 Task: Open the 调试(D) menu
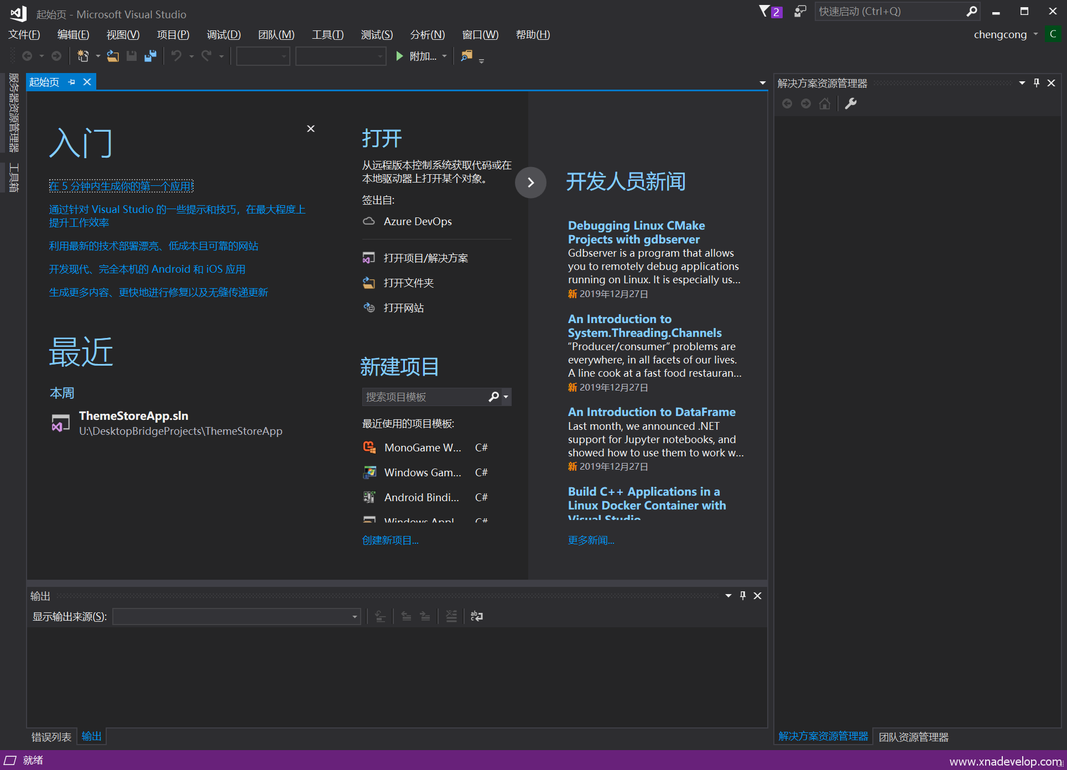223,34
